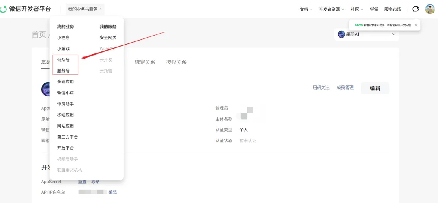This screenshot has width=438, height=203.
Task: Open 云开发 under 我的服务
Action: tap(106, 60)
